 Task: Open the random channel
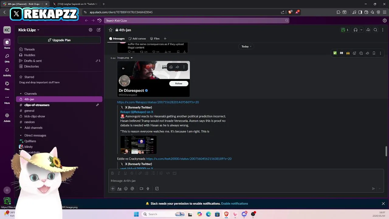coord(29,122)
